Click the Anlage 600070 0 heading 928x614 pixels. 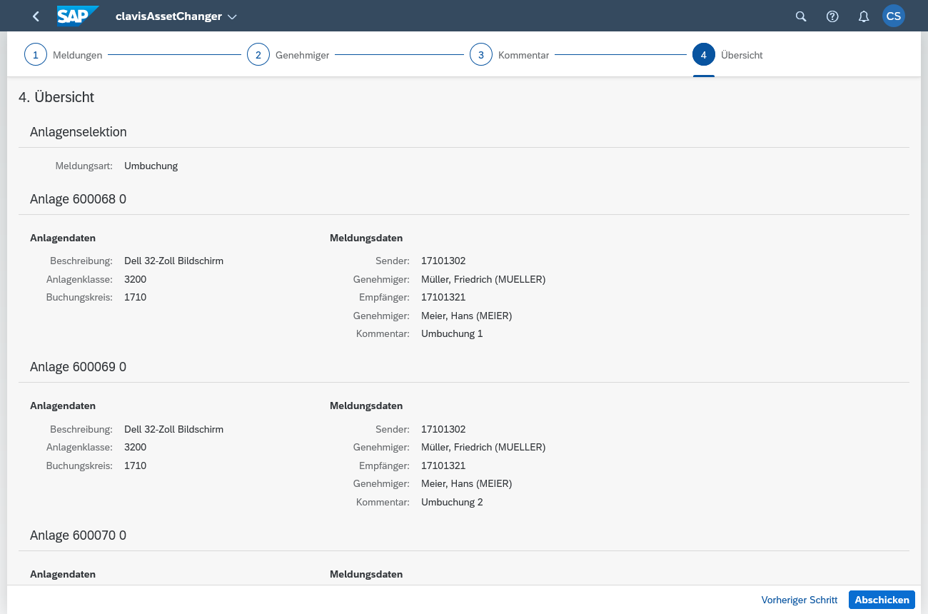(x=78, y=535)
